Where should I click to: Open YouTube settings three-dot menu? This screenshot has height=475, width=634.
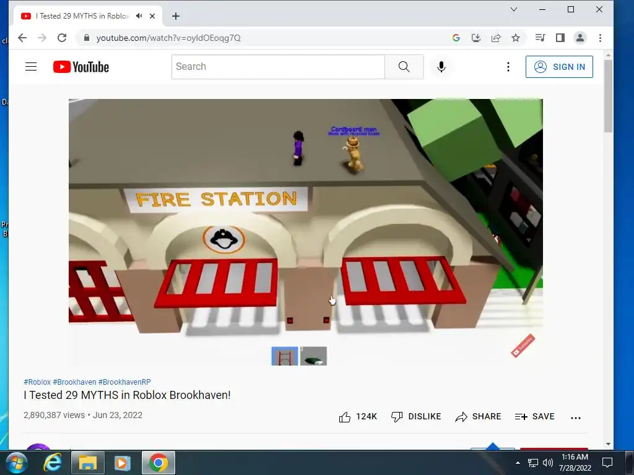point(508,67)
